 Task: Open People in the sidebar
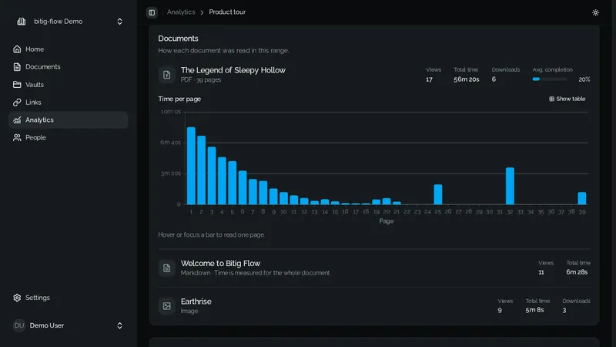tap(68, 138)
